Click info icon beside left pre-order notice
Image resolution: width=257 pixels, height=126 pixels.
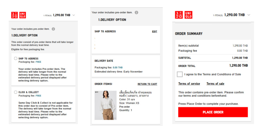53,29
